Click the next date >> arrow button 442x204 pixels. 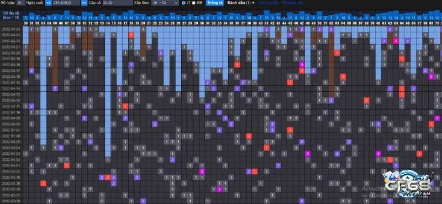coord(84,3)
